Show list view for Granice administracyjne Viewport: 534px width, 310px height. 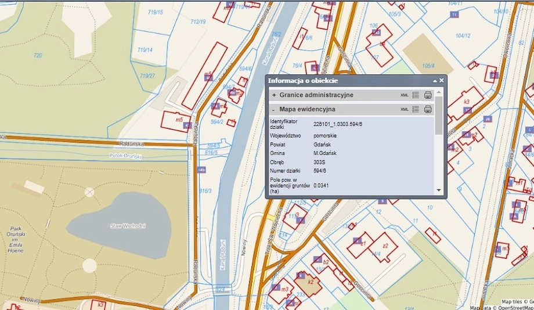click(x=416, y=95)
